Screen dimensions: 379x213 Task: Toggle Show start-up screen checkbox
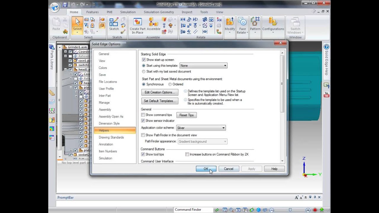pyautogui.click(x=144, y=60)
